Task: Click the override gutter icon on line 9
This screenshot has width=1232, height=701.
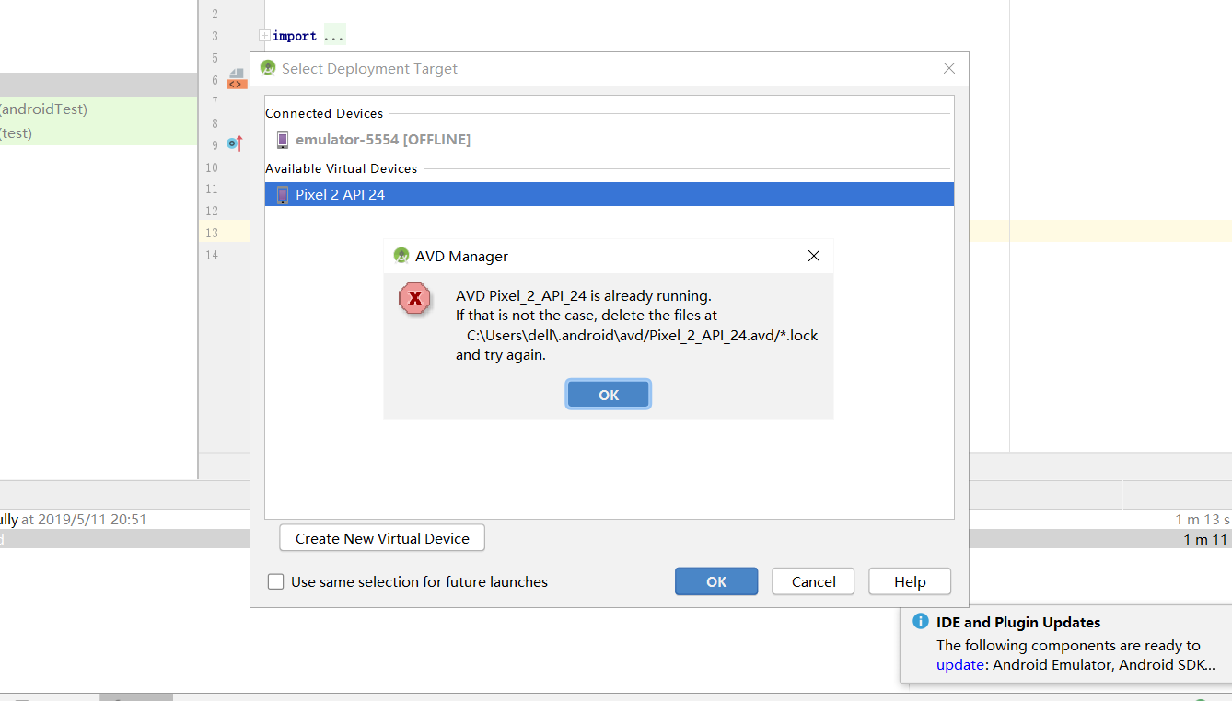Action: pos(234,144)
